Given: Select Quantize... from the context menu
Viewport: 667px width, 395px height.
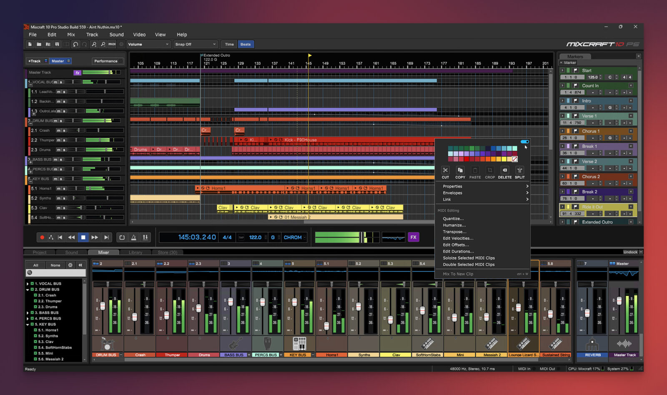Looking at the screenshot, I should click(453, 219).
